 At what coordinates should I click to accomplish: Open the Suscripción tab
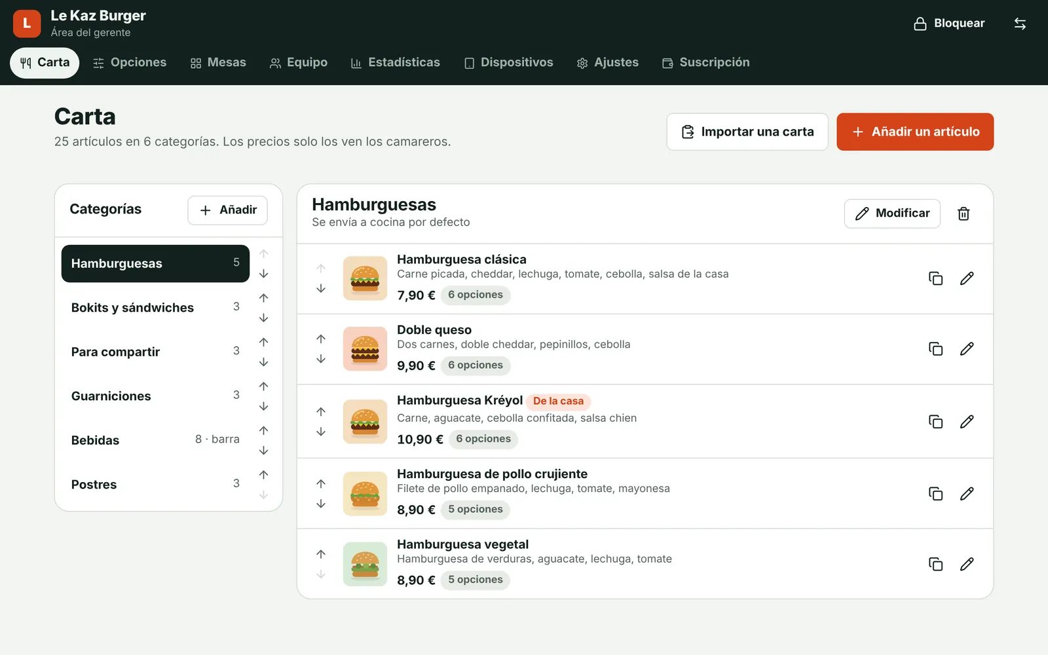tap(705, 63)
